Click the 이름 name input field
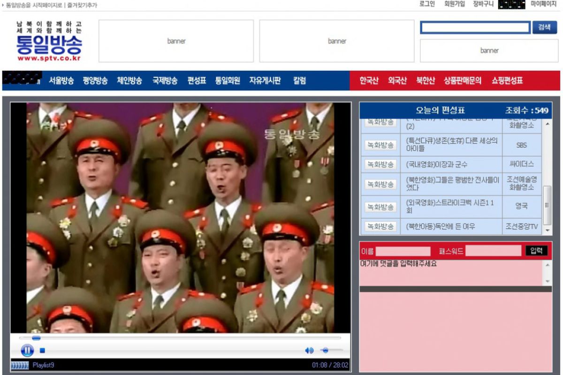563x375 pixels. (x=403, y=251)
